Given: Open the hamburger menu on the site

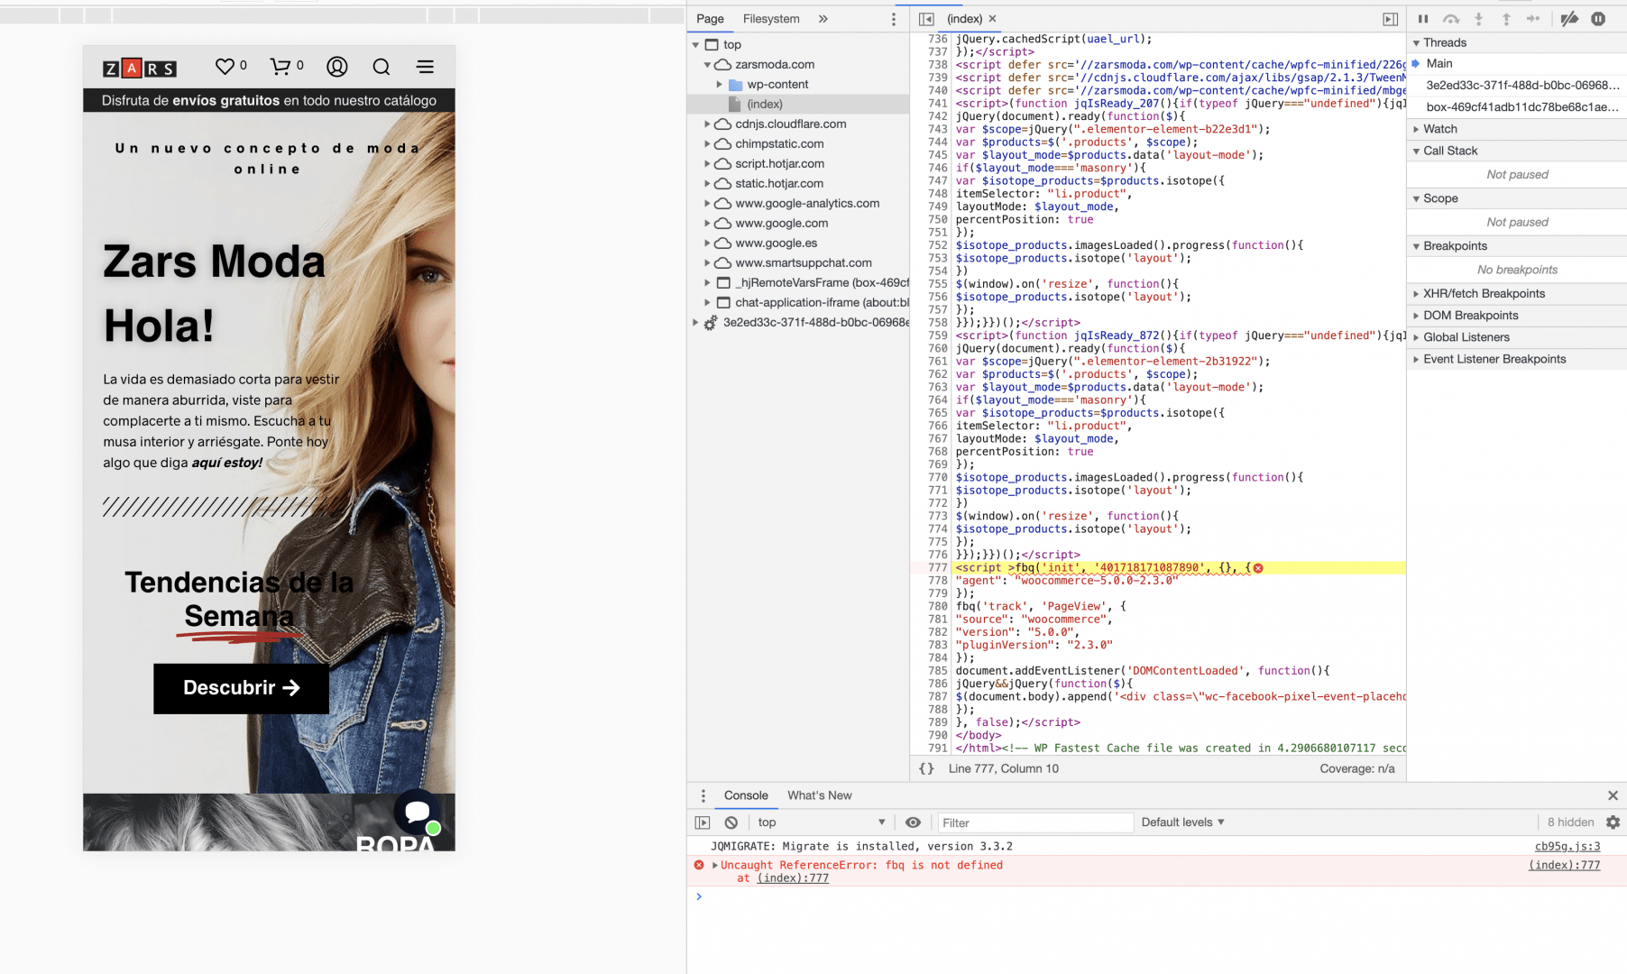Looking at the screenshot, I should (x=425, y=67).
